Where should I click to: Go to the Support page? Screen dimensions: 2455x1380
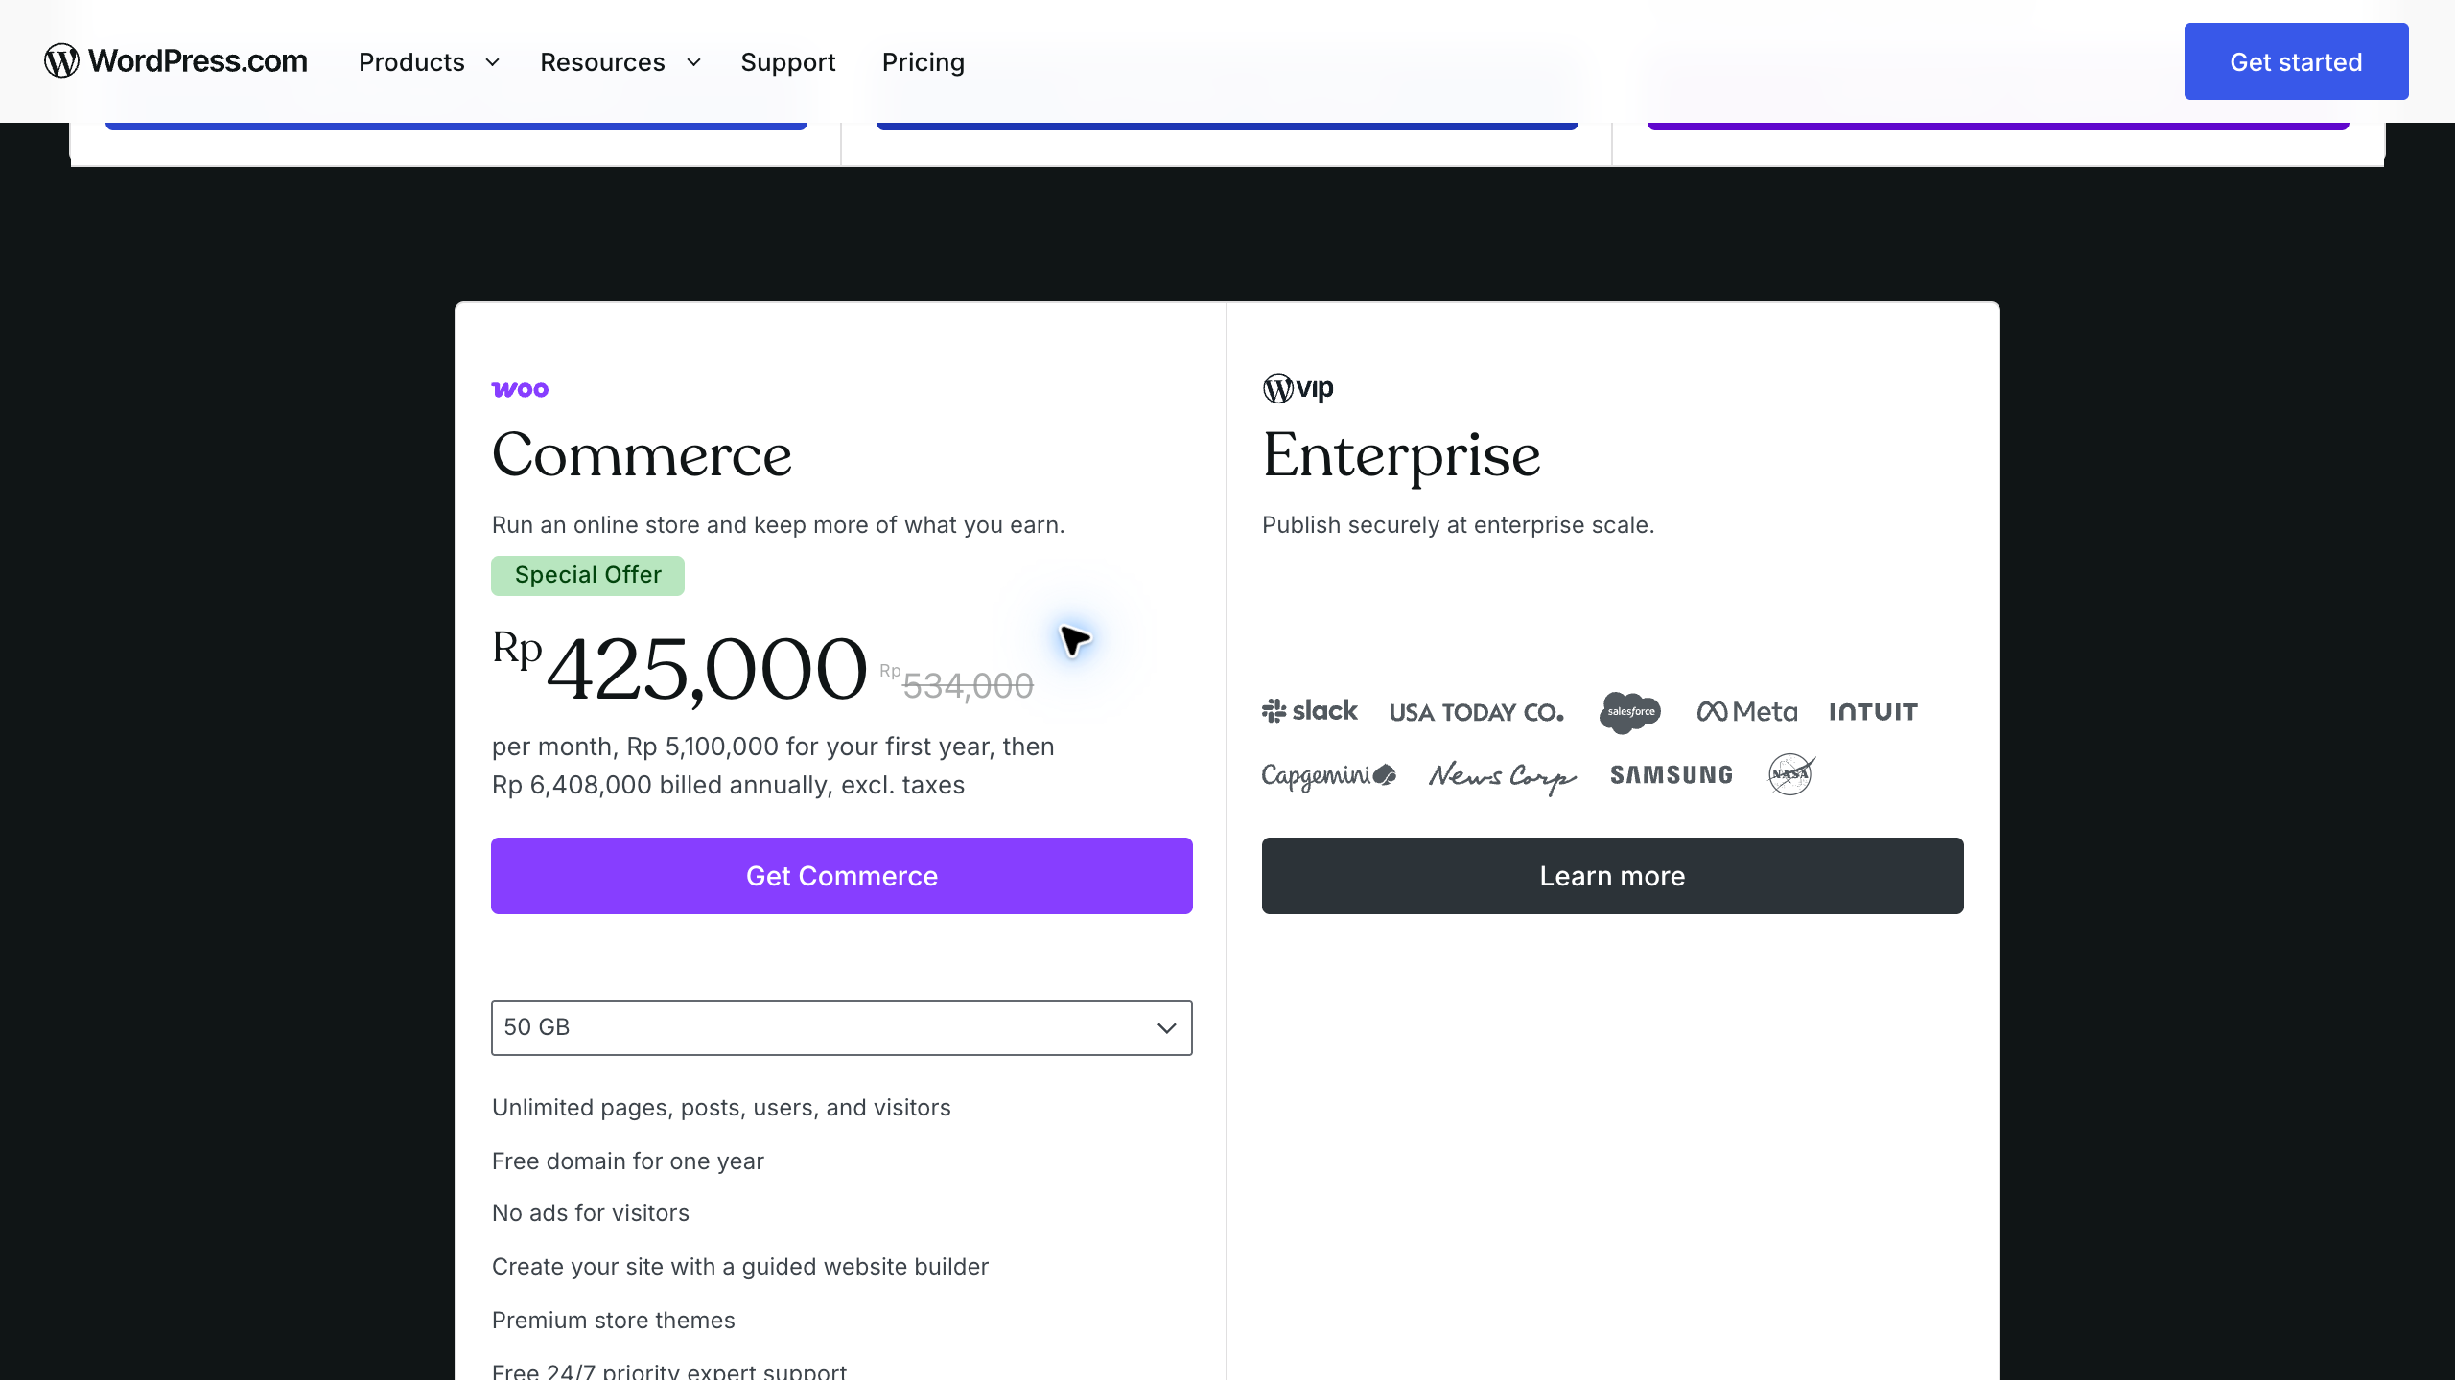pyautogui.click(x=788, y=62)
